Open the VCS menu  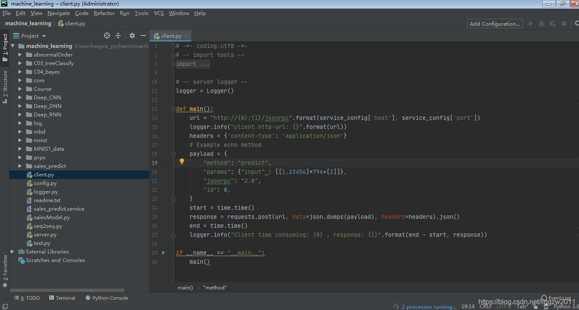[159, 13]
